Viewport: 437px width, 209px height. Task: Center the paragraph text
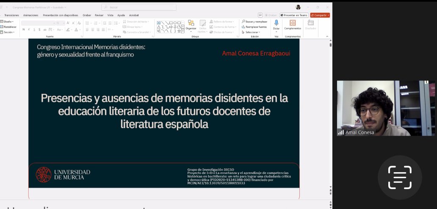click(93, 30)
